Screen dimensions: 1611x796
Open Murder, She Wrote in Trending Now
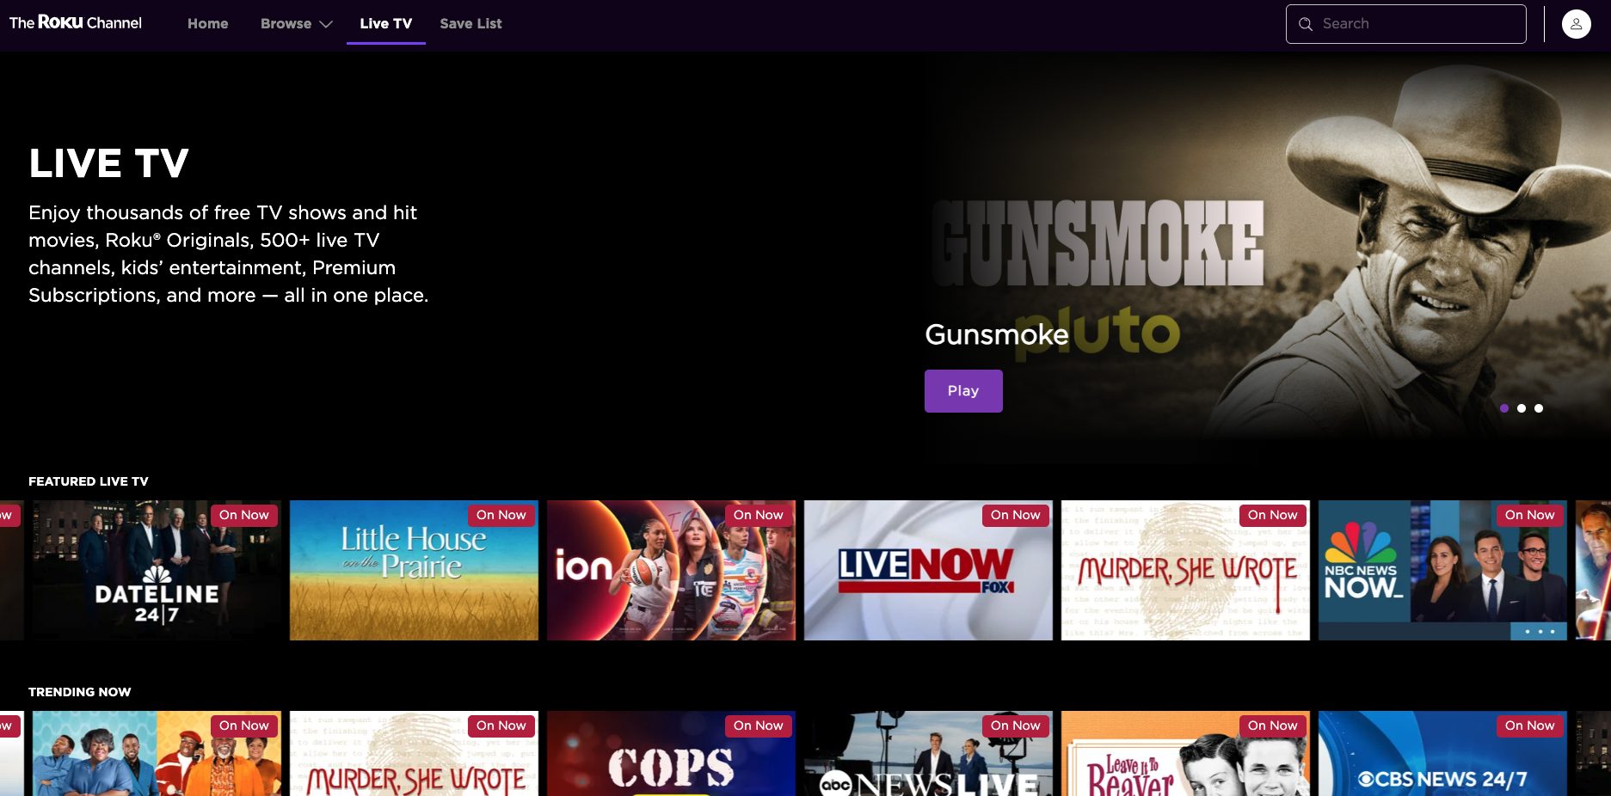point(414,753)
